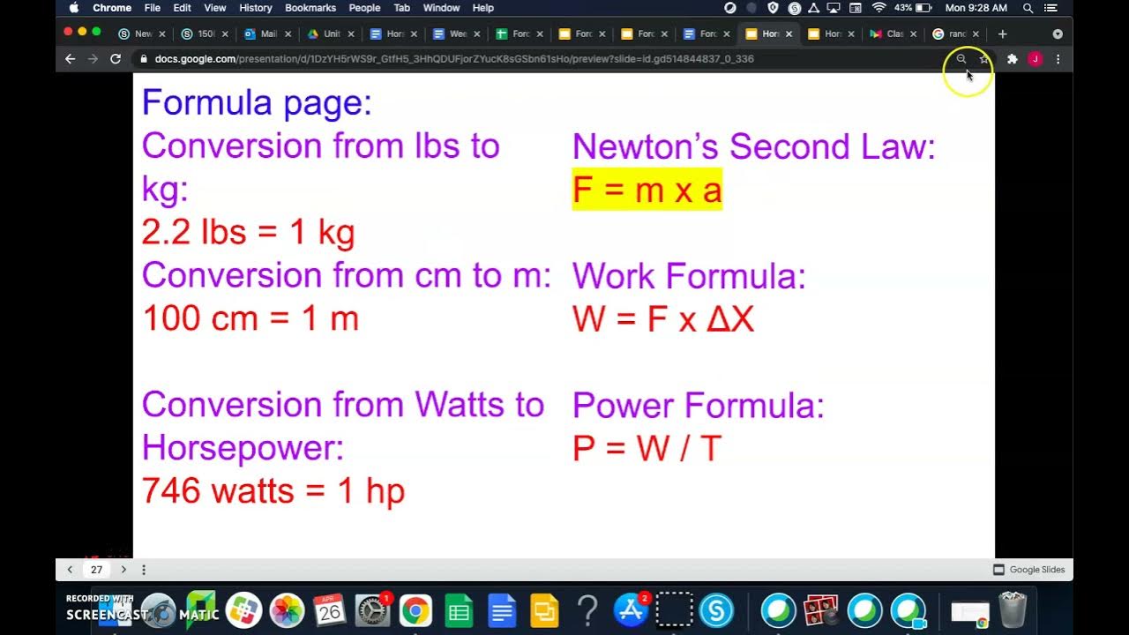1129x635 pixels.
Task: Open the View menu
Action: coord(215,8)
